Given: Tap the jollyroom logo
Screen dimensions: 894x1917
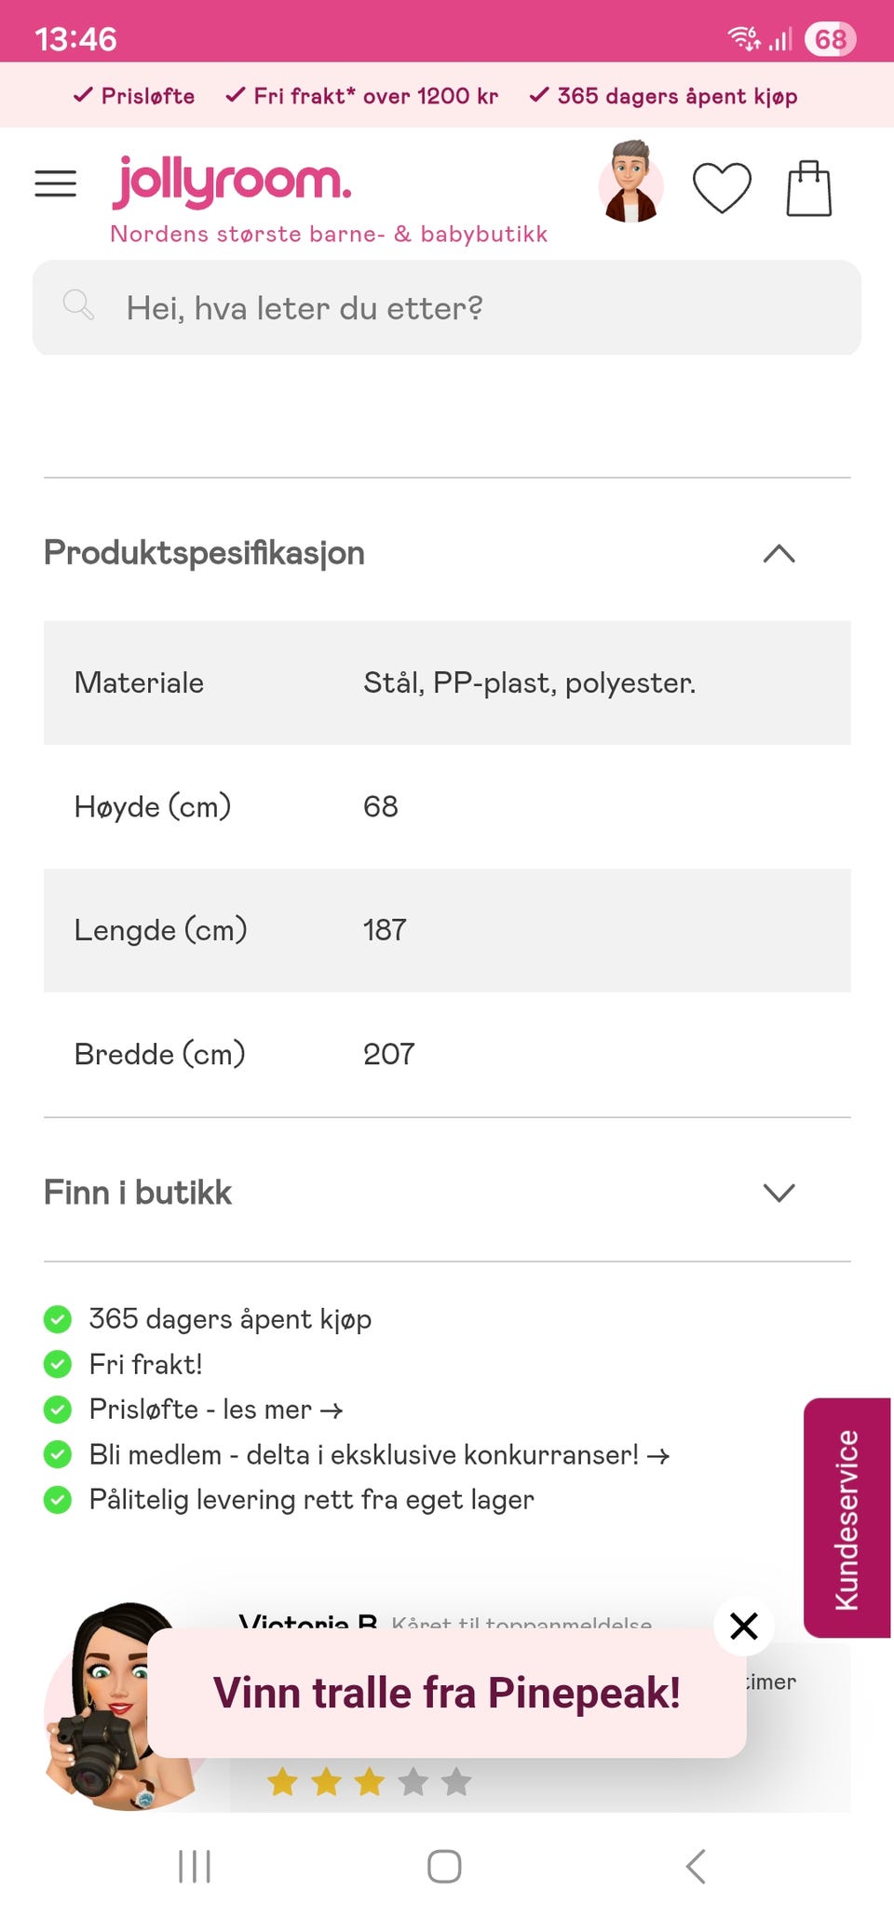Looking at the screenshot, I should coord(232,182).
